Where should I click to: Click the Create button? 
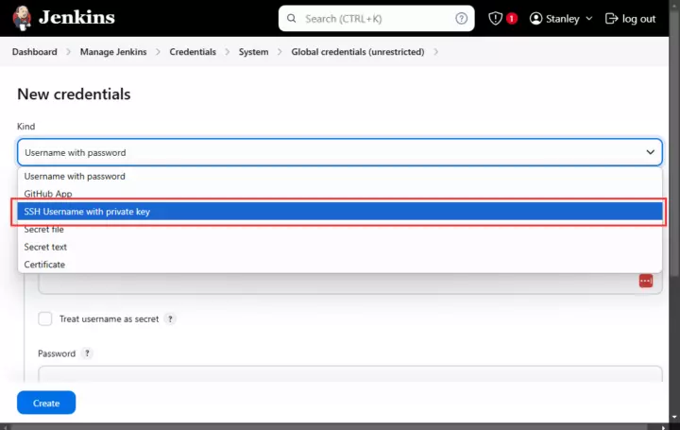pos(46,403)
